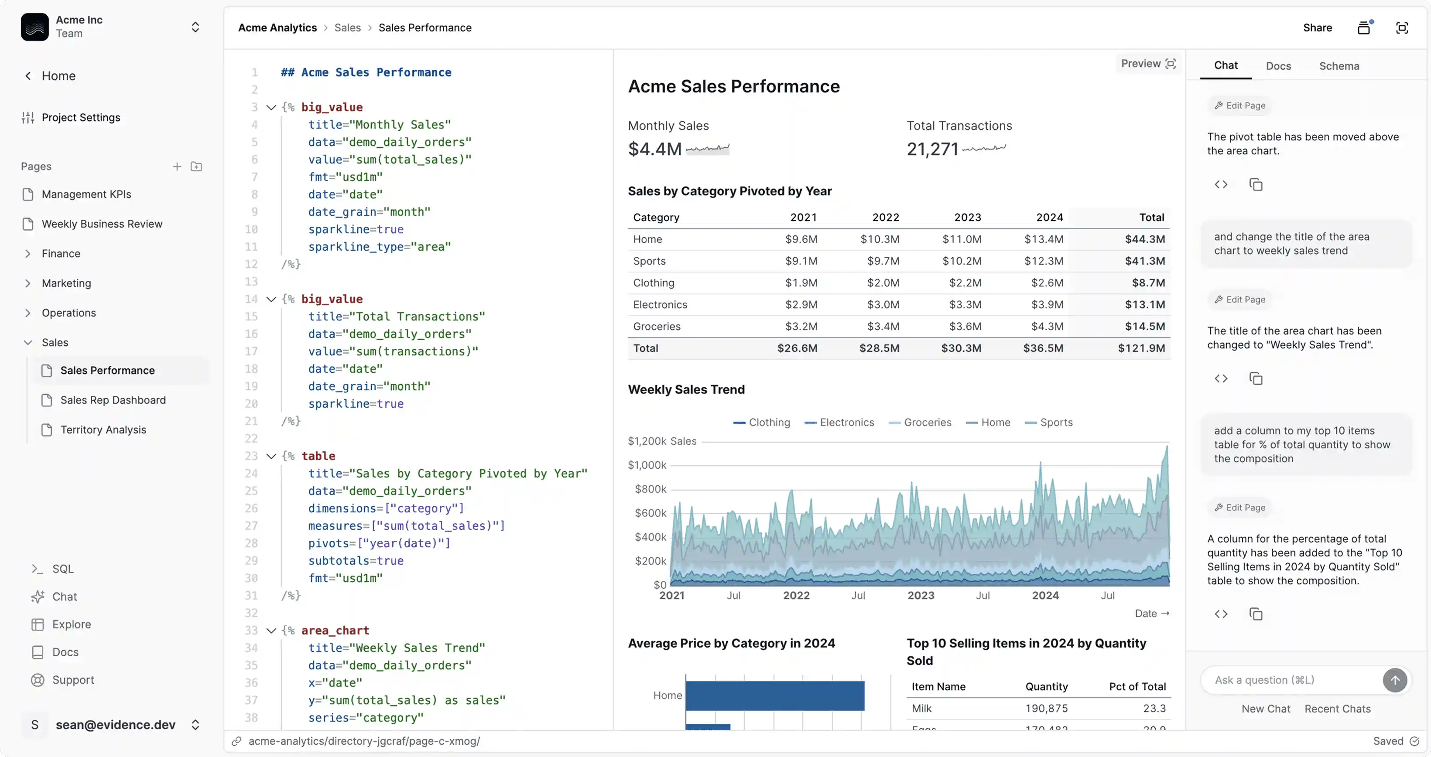
Task: Open the deploy icon with blue notification dot
Action: pyautogui.click(x=1364, y=27)
